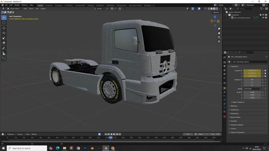Viewport: 269px width, 151px height.
Task: Open the Output properties tab
Action: pos(225,66)
